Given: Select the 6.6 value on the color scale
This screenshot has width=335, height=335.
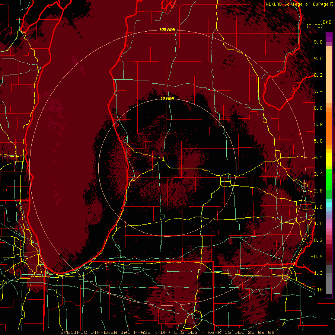Looking at the screenshot, I should 318,108.
